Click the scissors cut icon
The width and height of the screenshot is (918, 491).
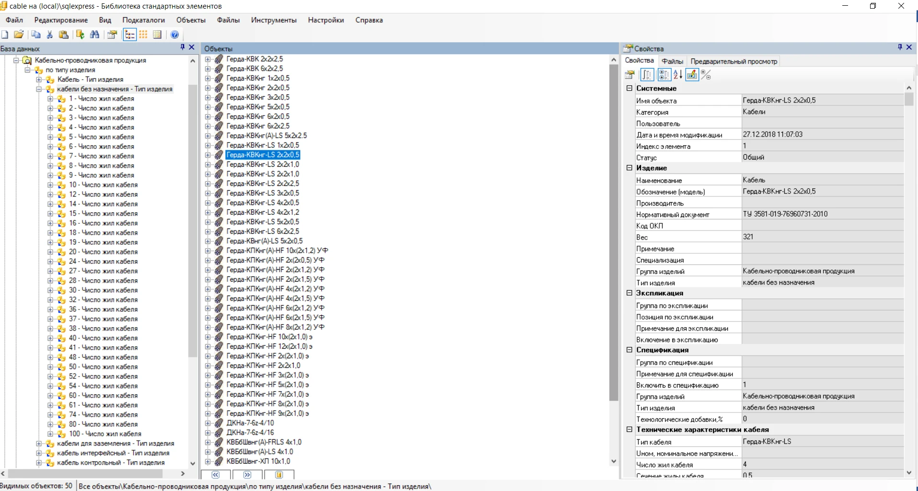[49, 34]
